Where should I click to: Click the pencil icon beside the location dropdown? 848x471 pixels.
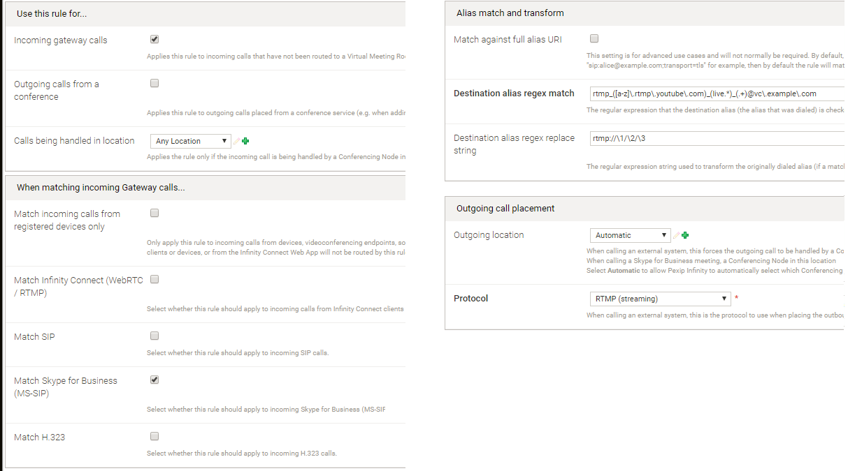[x=237, y=140]
